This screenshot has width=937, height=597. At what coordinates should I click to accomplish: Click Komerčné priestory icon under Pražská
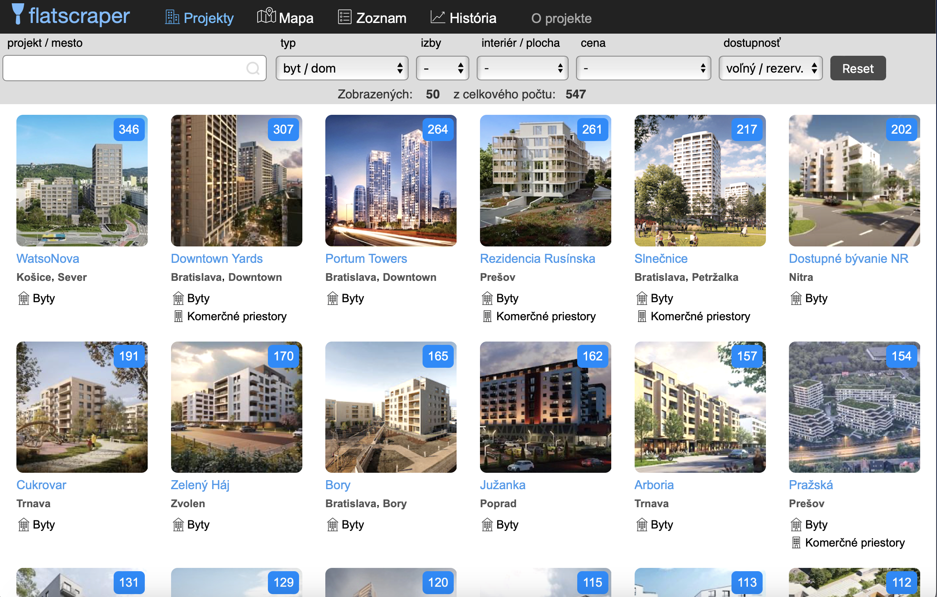pos(796,542)
